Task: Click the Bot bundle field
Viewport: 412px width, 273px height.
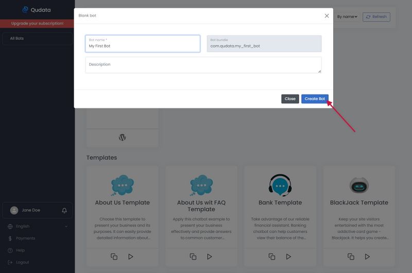Action: click(264, 44)
